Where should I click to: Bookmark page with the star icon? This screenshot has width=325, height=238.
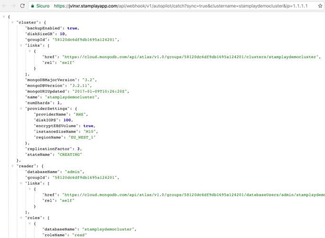coord(320,6)
